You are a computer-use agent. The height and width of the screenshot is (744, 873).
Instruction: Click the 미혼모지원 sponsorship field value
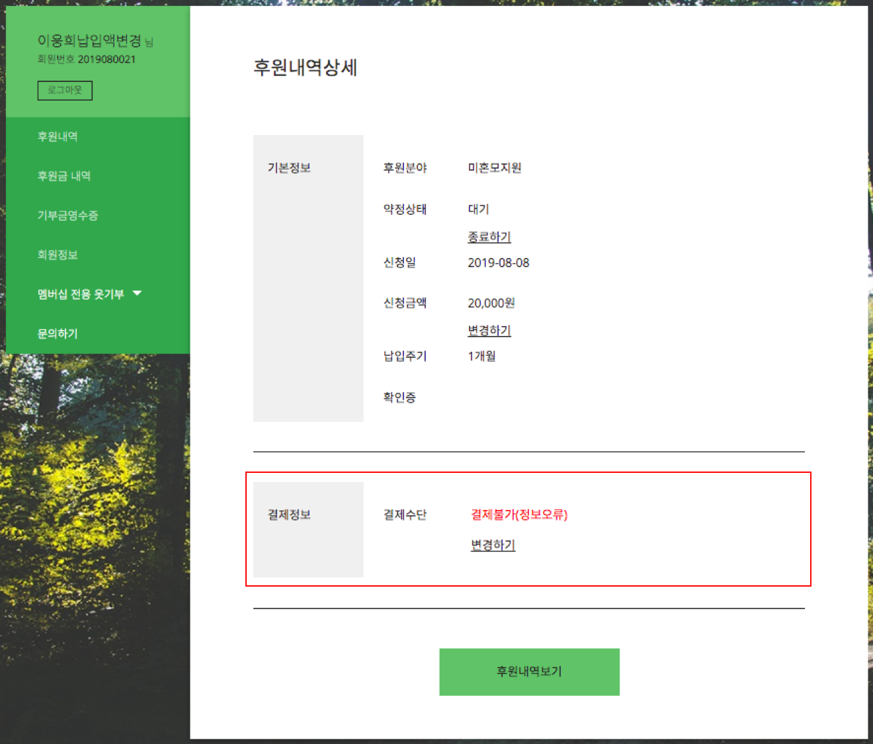pyautogui.click(x=495, y=168)
